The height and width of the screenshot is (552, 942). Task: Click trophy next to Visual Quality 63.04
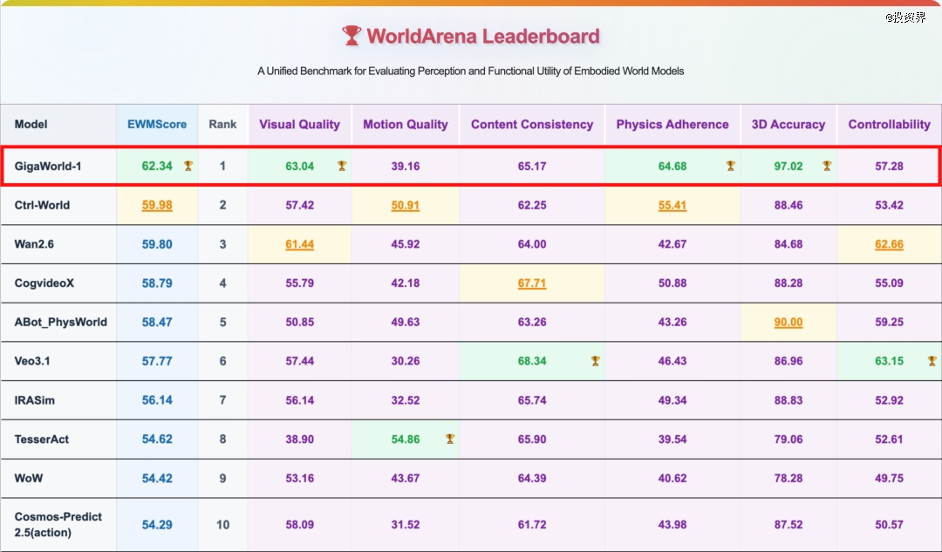coord(342,166)
